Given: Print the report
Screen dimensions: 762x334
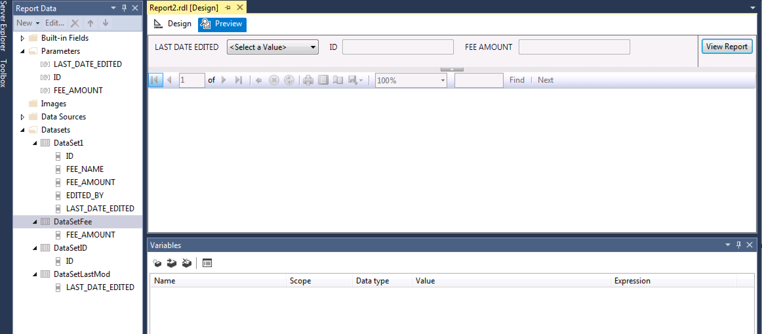Looking at the screenshot, I should pyautogui.click(x=308, y=80).
